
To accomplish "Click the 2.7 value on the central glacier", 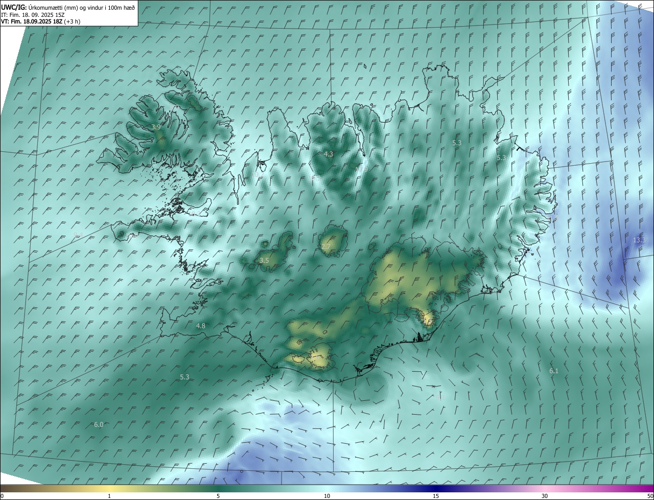I will [x=325, y=247].
